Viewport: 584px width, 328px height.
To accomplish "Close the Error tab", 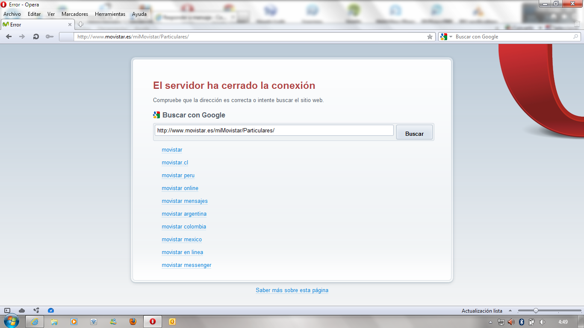I will (70, 24).
